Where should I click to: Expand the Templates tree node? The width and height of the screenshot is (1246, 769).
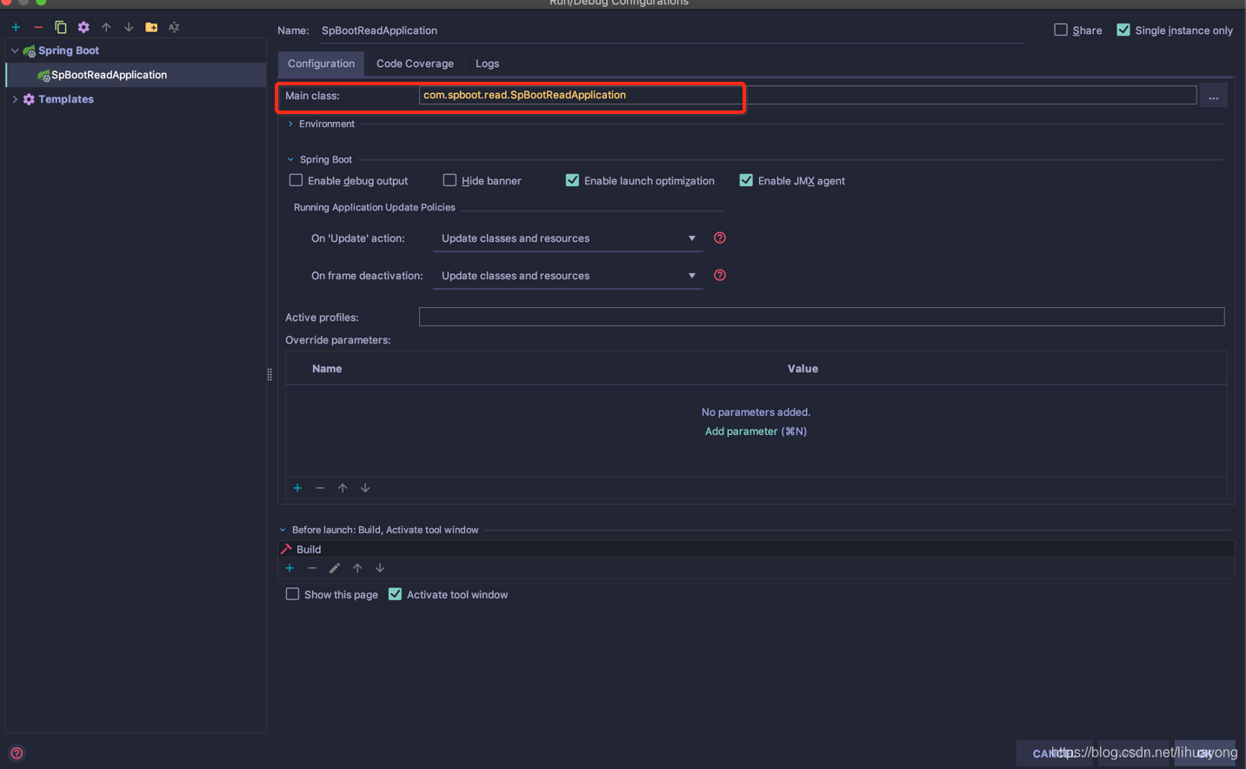pyautogui.click(x=15, y=99)
